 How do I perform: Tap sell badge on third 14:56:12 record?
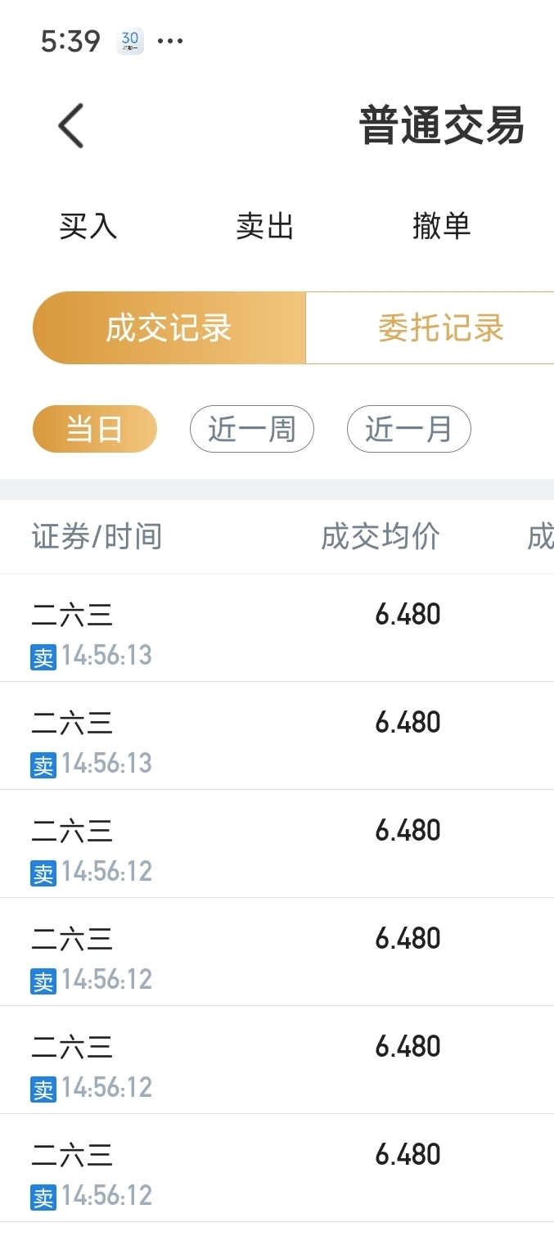(43, 1089)
